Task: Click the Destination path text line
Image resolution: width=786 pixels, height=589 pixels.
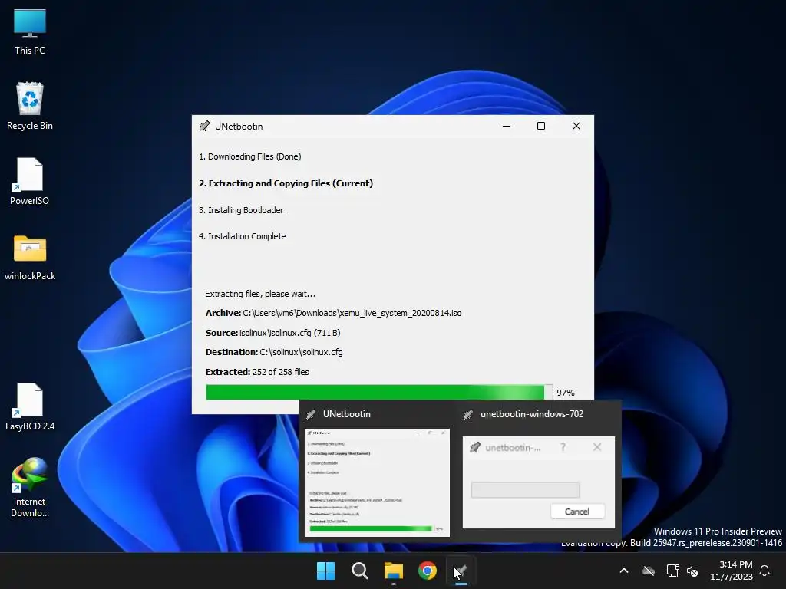Action: (274, 352)
